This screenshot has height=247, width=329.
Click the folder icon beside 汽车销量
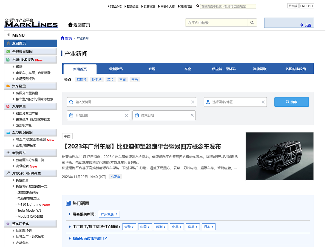(8, 86)
